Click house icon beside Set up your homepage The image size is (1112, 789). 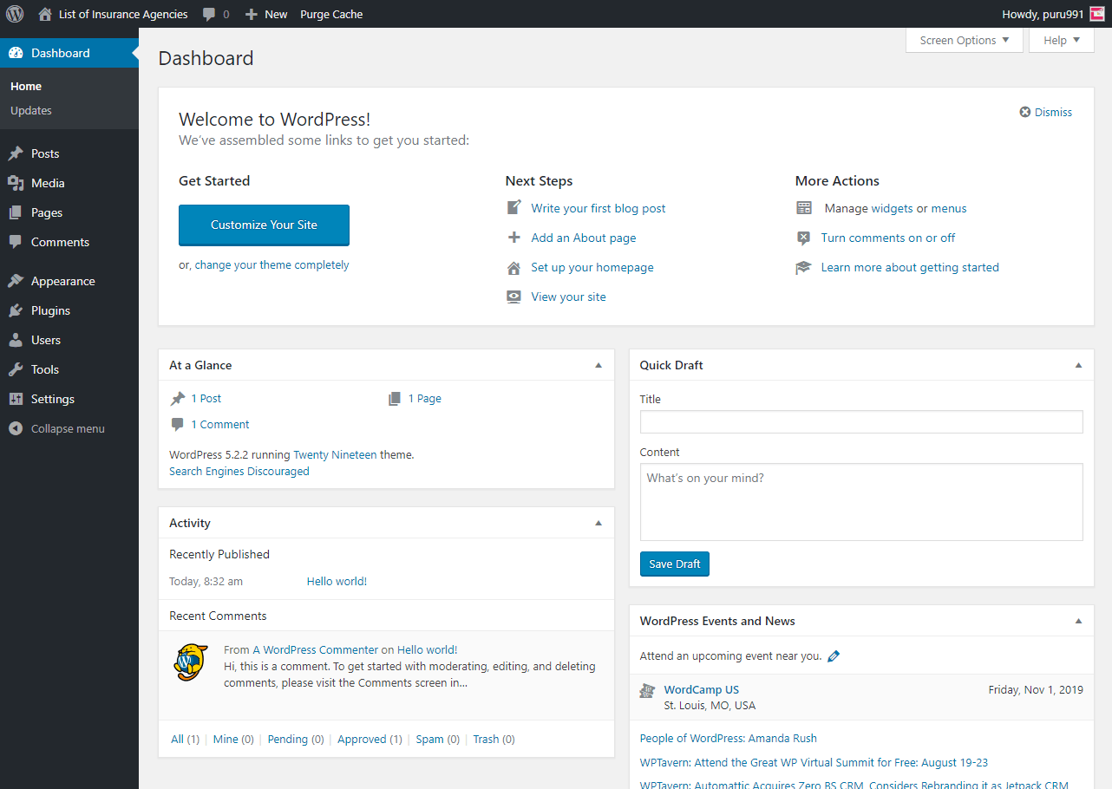point(514,267)
